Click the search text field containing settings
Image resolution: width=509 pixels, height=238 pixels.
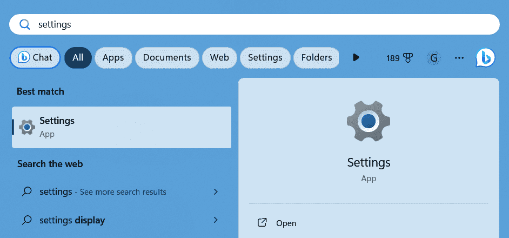point(259,24)
